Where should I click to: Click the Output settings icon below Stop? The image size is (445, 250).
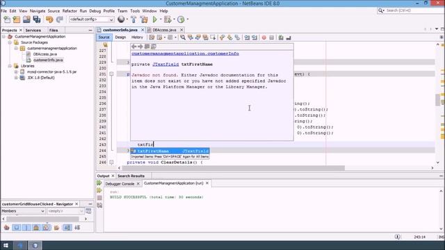(99, 206)
